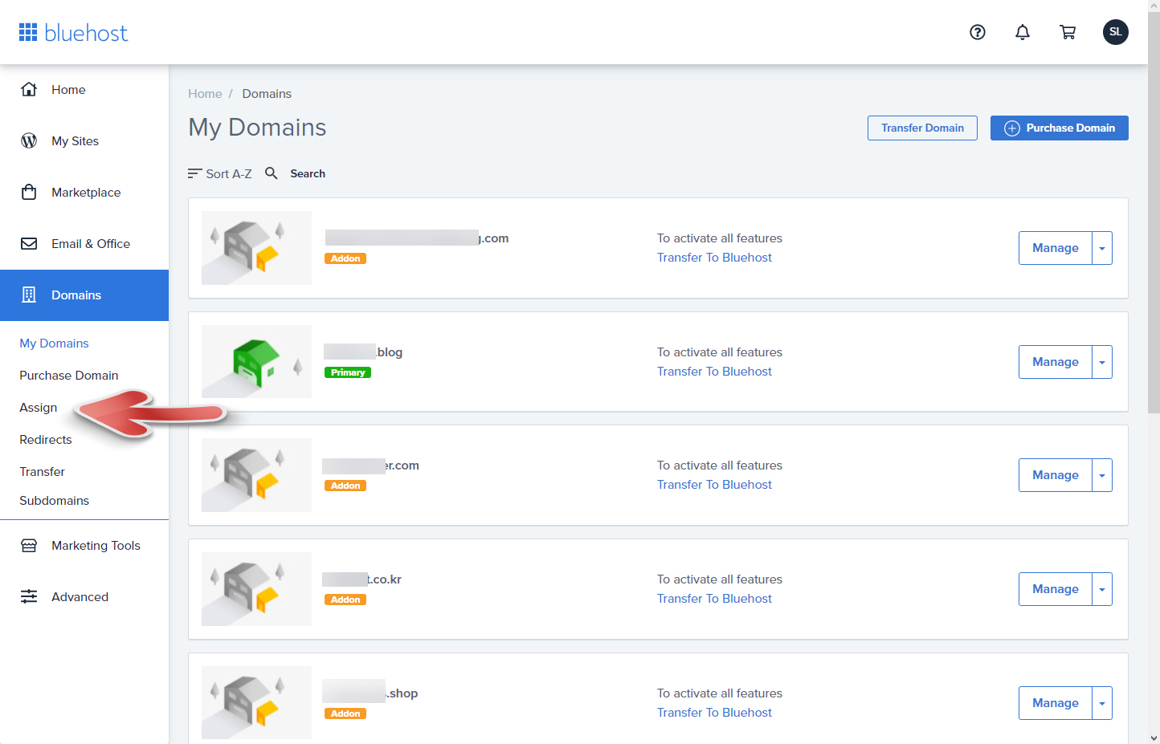Open the SL account avatar
Screen dimensions: 1160x744
(1115, 32)
